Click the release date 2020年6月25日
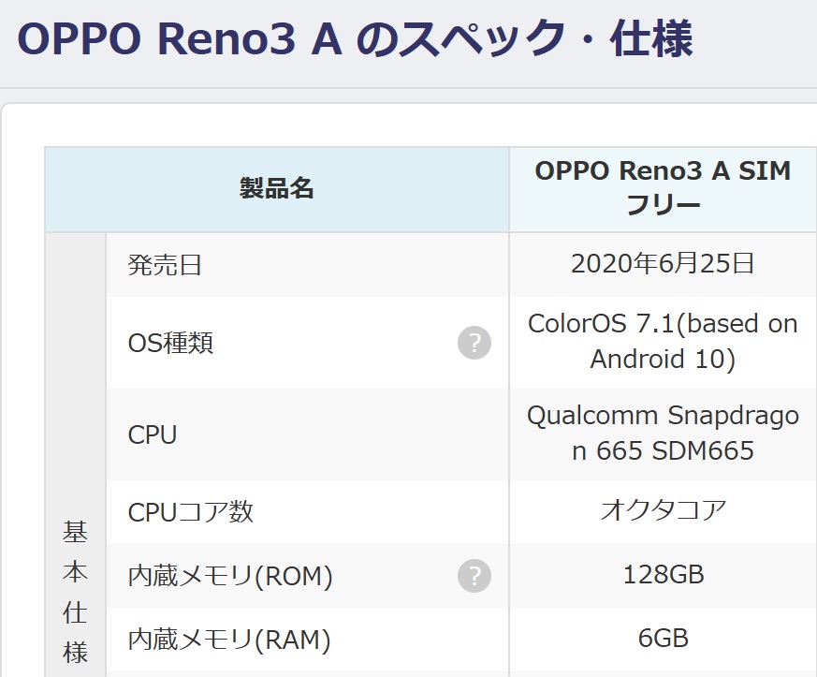This screenshot has width=817, height=677. click(663, 264)
